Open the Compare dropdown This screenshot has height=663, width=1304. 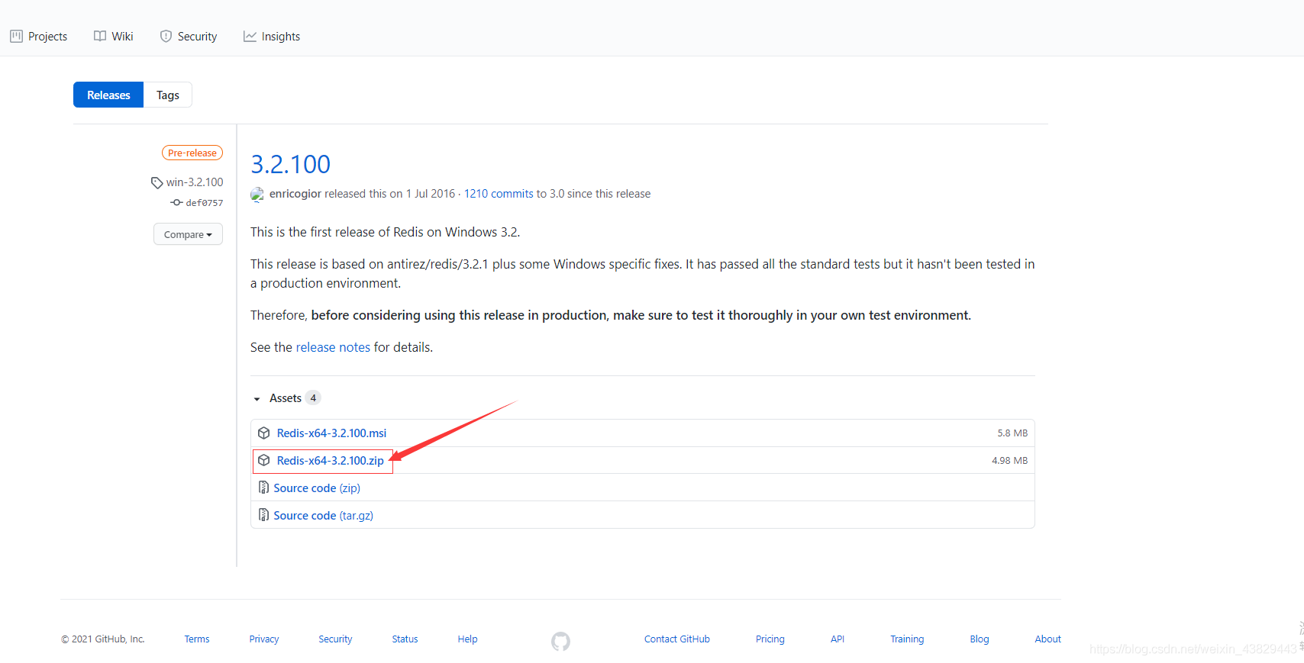point(188,234)
